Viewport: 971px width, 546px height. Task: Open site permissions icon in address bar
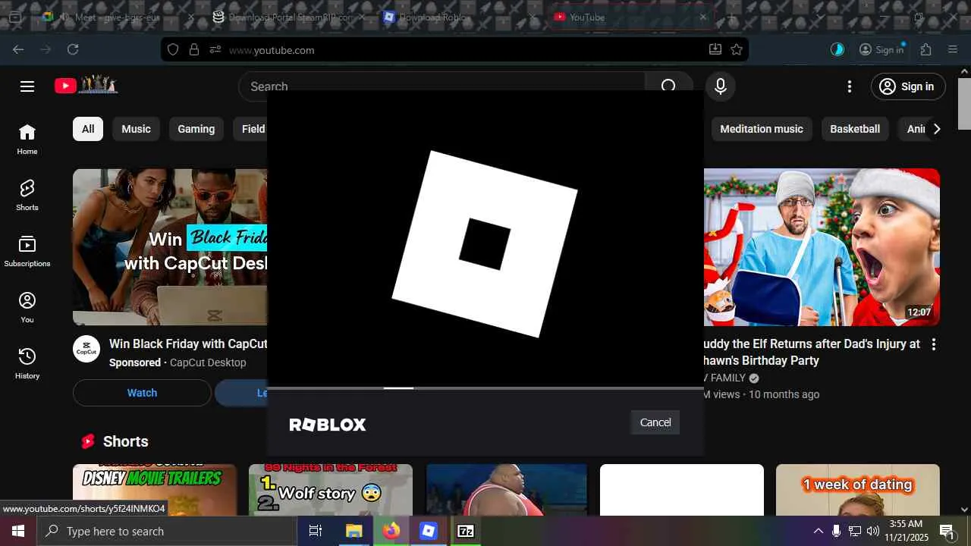pyautogui.click(x=215, y=49)
